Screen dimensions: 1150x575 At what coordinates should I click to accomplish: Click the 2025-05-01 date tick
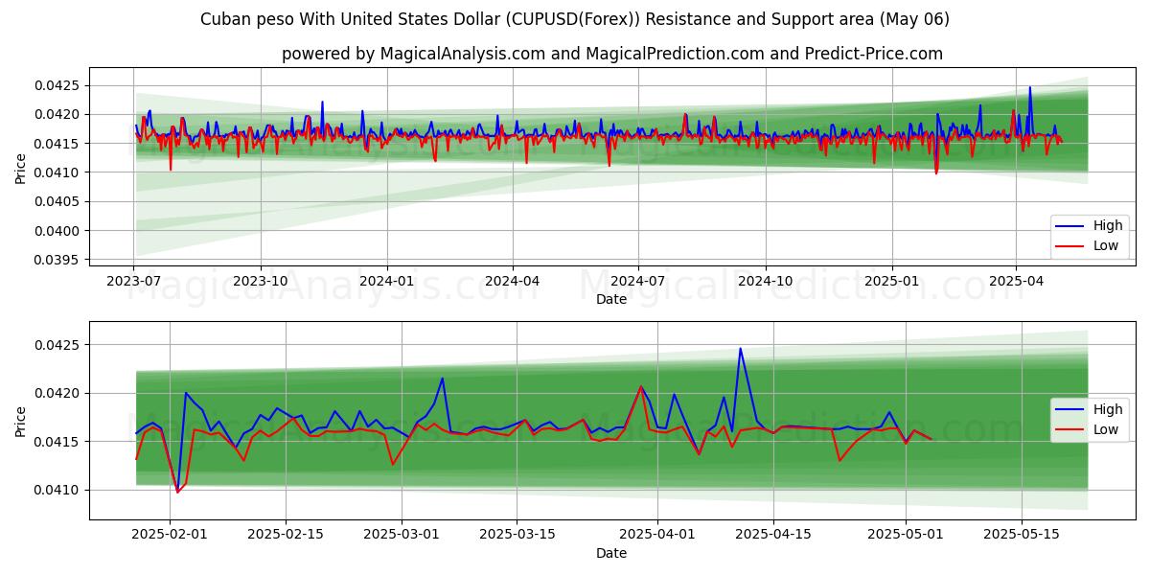click(905, 536)
